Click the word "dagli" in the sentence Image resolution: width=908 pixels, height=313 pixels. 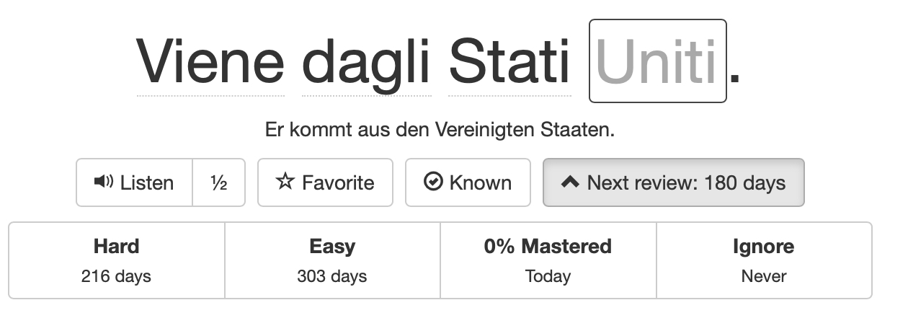[365, 62]
